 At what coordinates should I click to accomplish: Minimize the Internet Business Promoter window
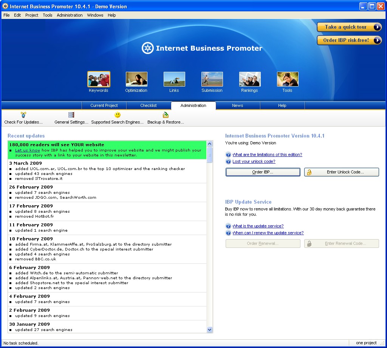tap(363, 6)
